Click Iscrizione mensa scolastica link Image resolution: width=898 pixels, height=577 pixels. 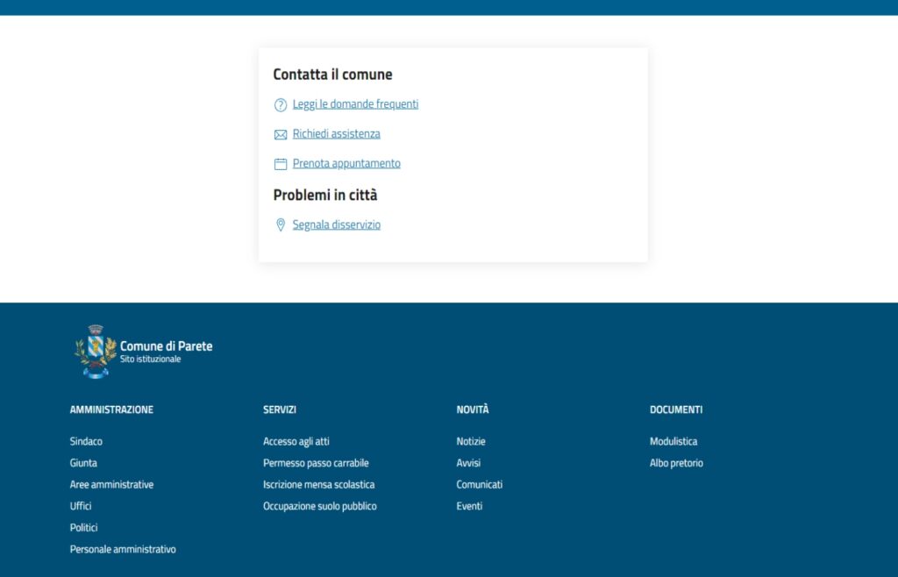click(x=318, y=485)
